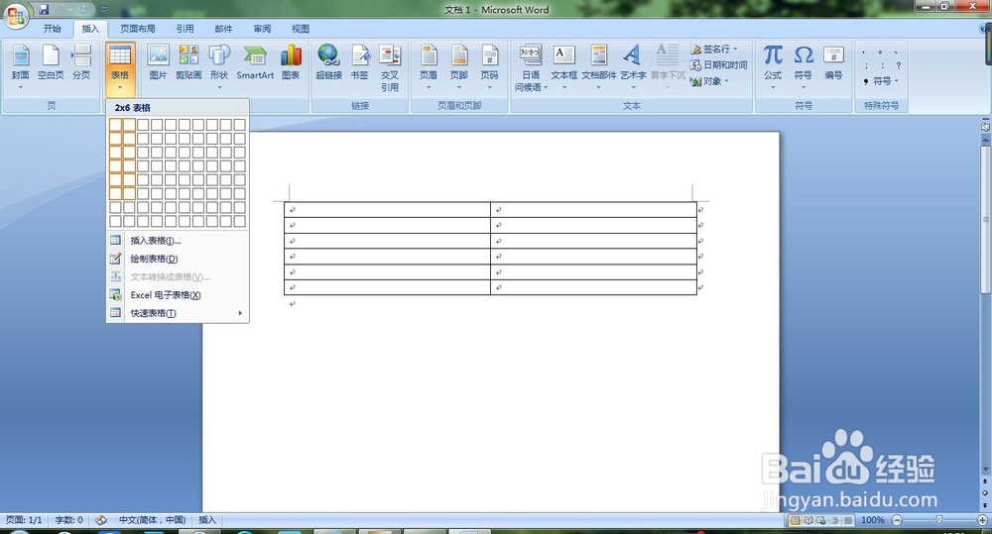The width and height of the screenshot is (992, 534).
Task: Switch to View (视图) tab
Action: (301, 29)
